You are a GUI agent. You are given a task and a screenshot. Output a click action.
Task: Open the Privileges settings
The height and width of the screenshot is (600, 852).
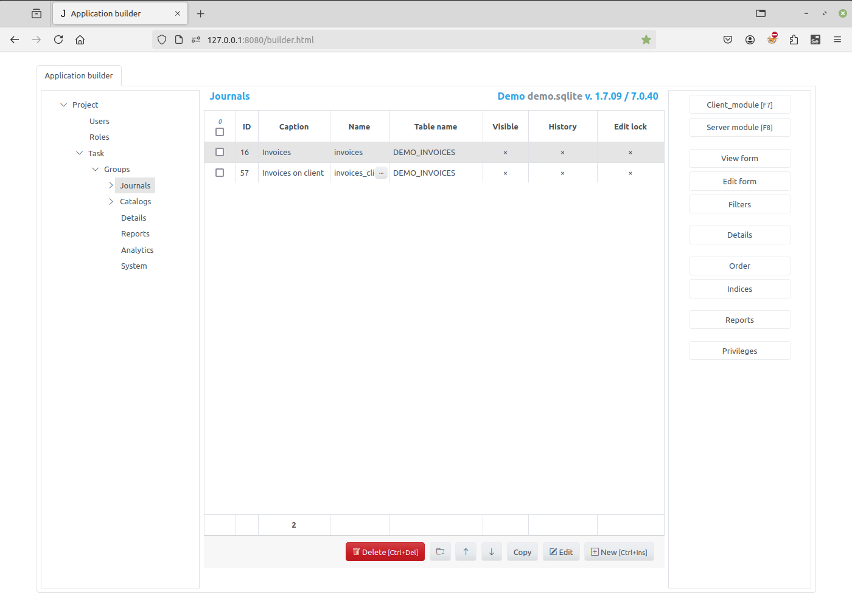tap(739, 350)
